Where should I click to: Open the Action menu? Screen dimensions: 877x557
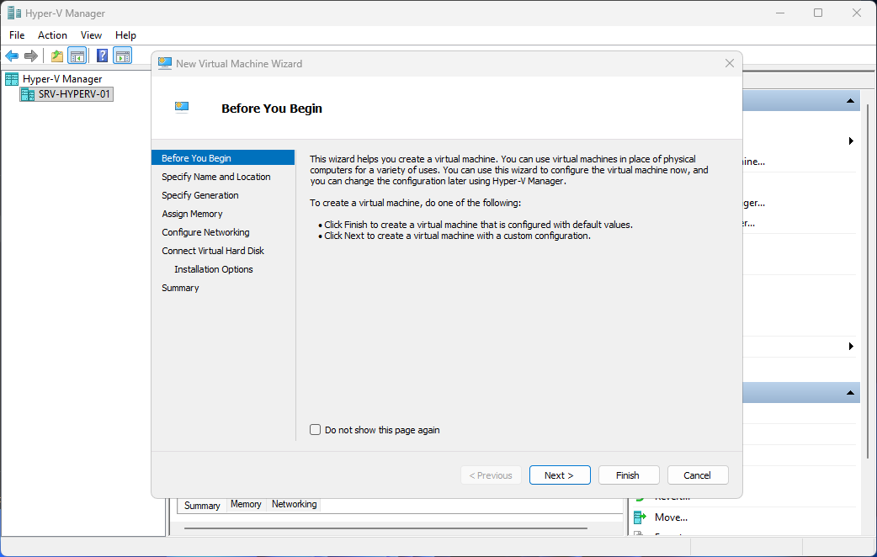(52, 35)
